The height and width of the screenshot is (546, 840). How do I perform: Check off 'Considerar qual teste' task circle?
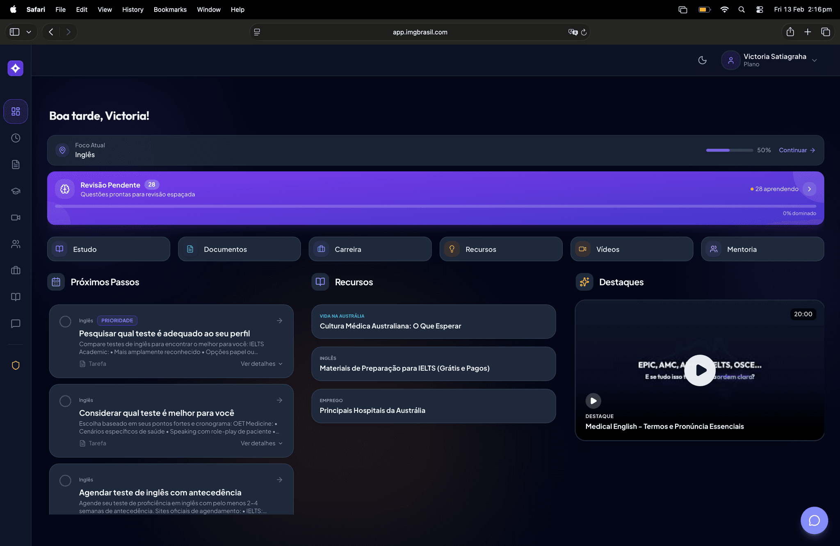(65, 401)
